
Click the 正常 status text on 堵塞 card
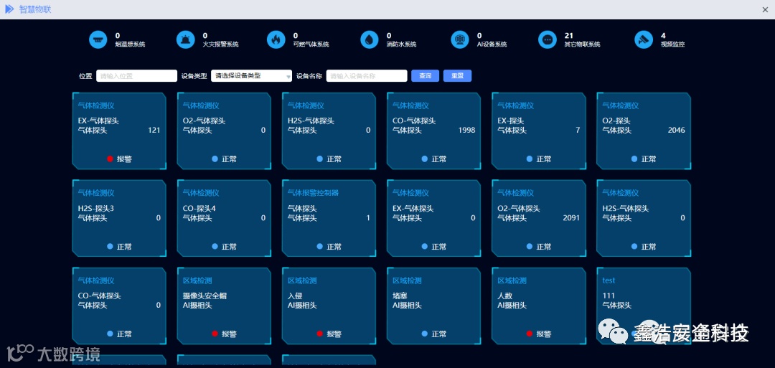439,334
